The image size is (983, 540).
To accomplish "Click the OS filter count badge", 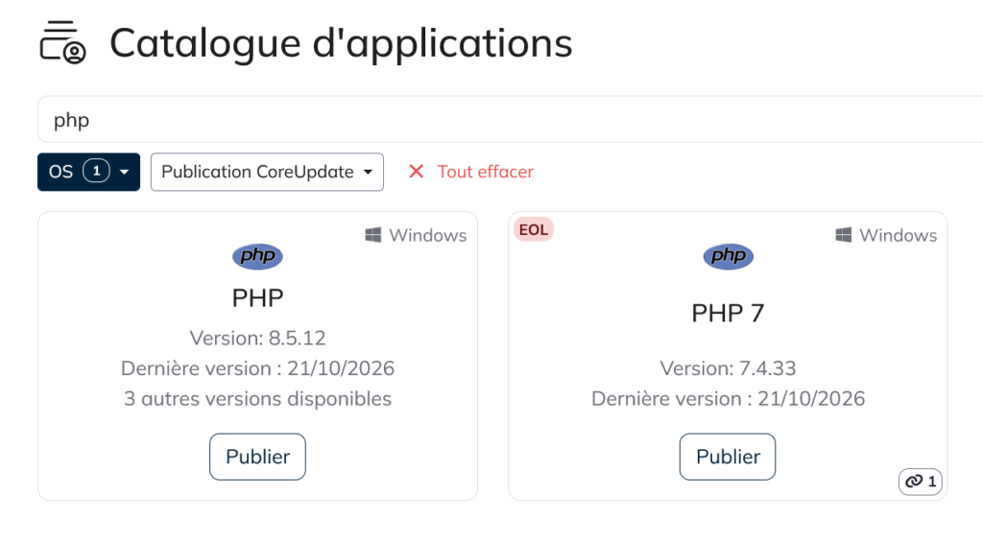I will pos(97,171).
